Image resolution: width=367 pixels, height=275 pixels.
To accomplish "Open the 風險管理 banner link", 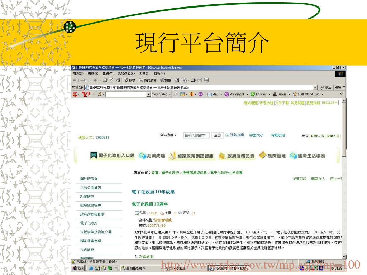I will [272, 156].
